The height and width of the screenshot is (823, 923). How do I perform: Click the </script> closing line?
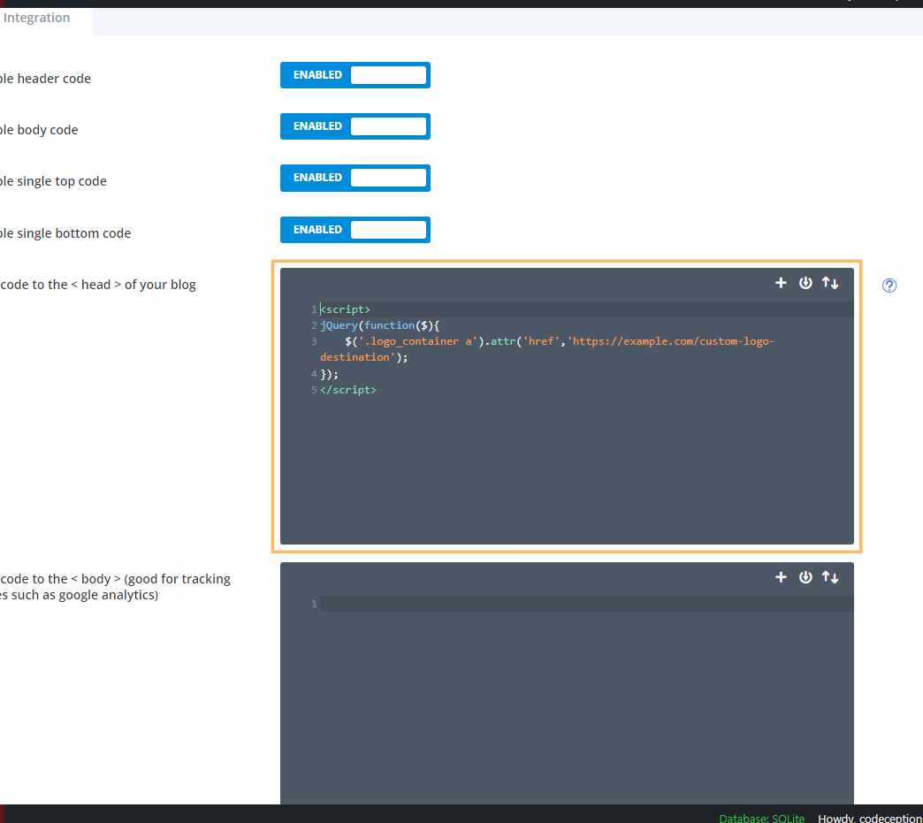[347, 390]
